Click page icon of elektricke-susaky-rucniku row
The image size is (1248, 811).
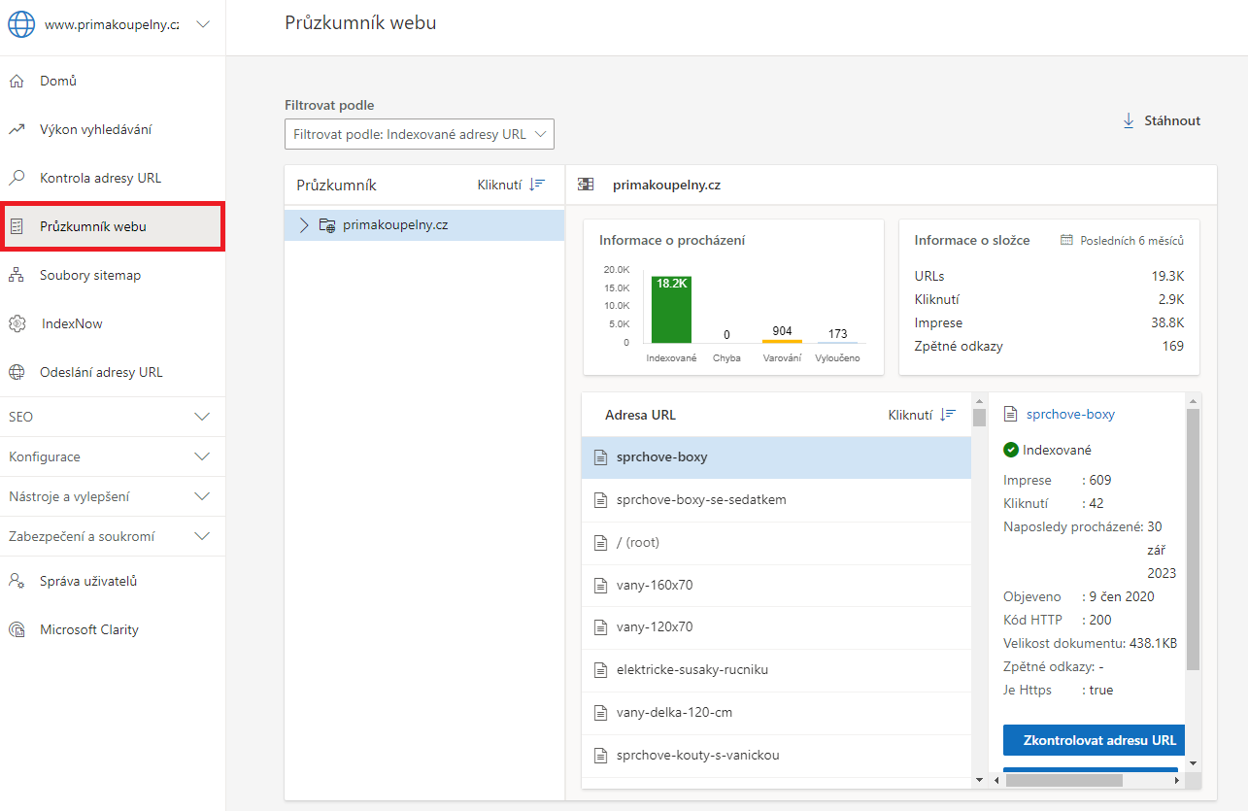(600, 669)
